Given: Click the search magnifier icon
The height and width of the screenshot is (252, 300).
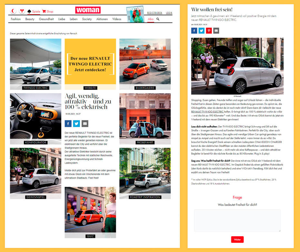Looking at the screenshot, I should (x=158, y=19).
